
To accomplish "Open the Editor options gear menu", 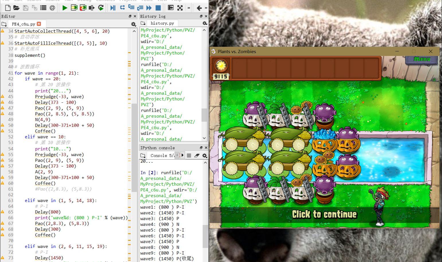I will tap(133, 24).
